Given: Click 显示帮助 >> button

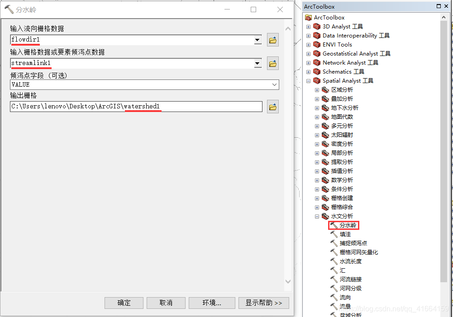Looking at the screenshot, I should pos(264,303).
